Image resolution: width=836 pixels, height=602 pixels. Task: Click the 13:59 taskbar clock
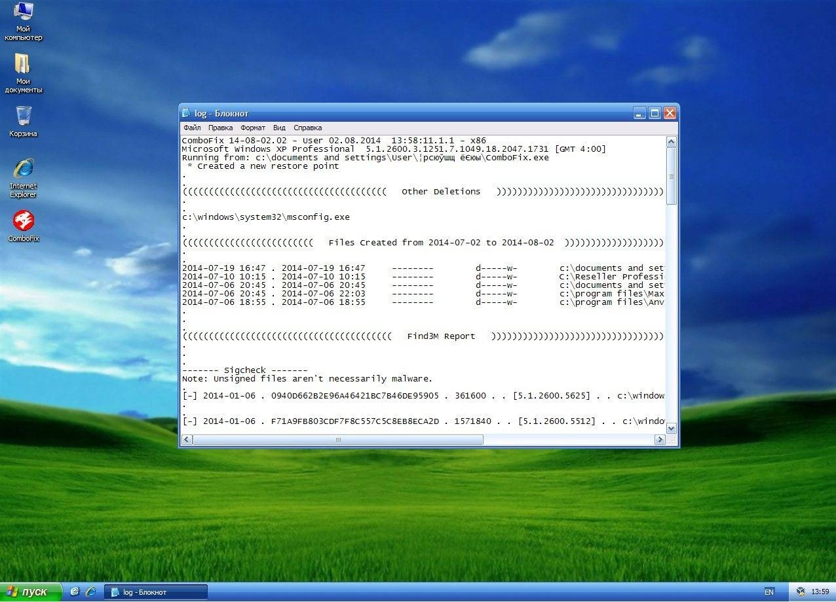coord(820,592)
